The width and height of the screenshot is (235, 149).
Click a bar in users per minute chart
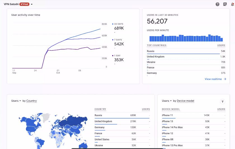[x=181, y=38]
